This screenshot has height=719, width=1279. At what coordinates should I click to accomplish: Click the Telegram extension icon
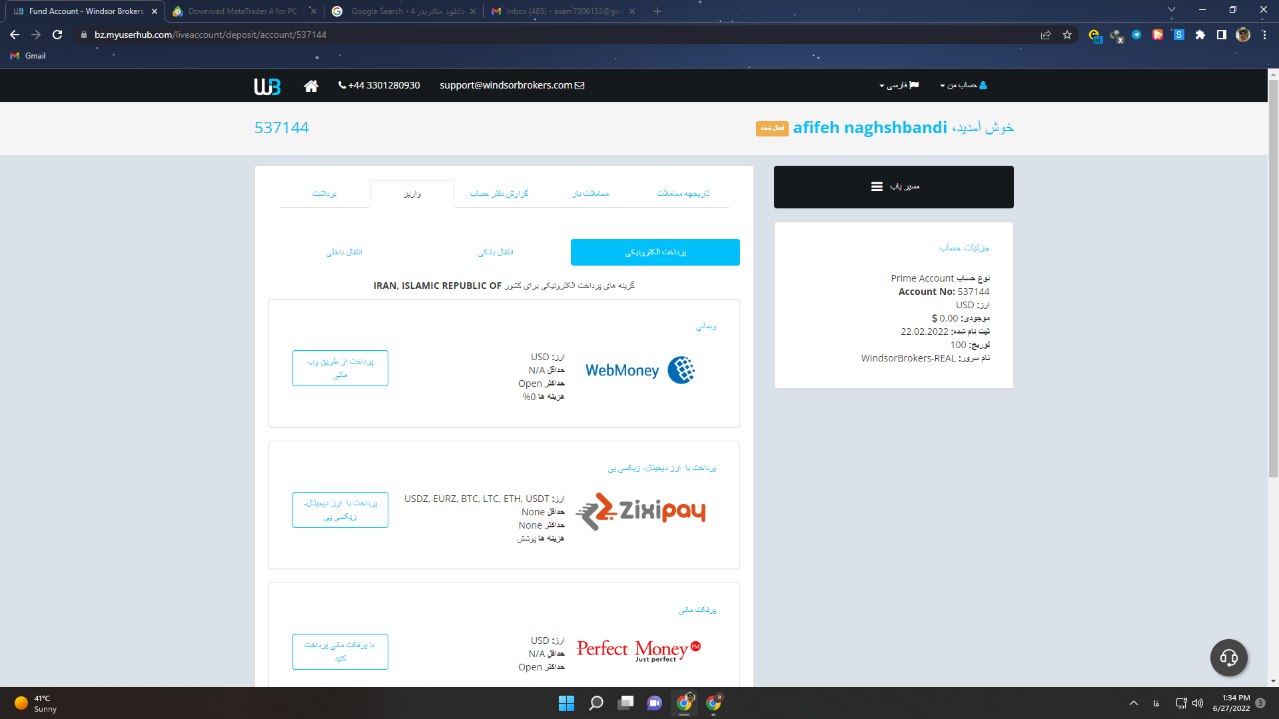point(1136,35)
